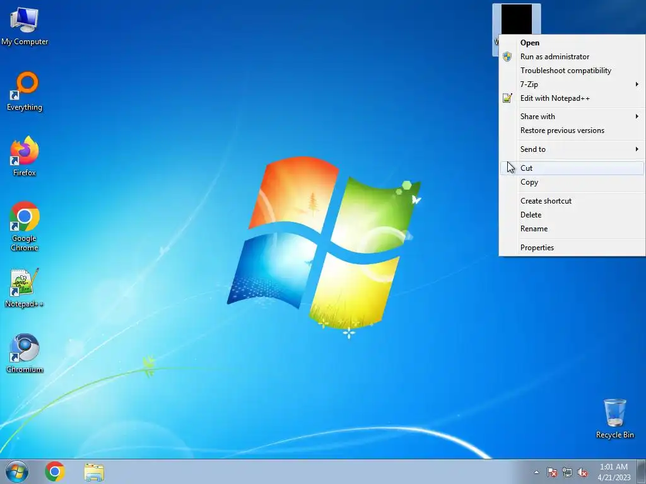
Task: Open My Computer desktop icon
Action: [25, 26]
